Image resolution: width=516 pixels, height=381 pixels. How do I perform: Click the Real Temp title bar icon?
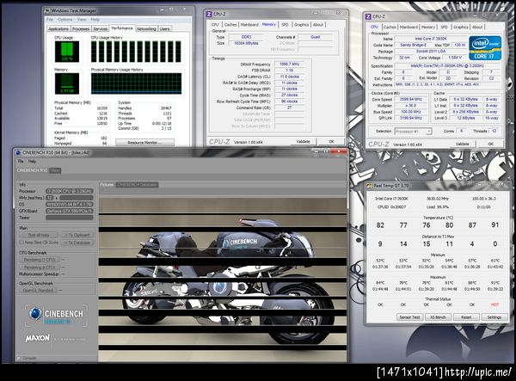click(x=369, y=186)
